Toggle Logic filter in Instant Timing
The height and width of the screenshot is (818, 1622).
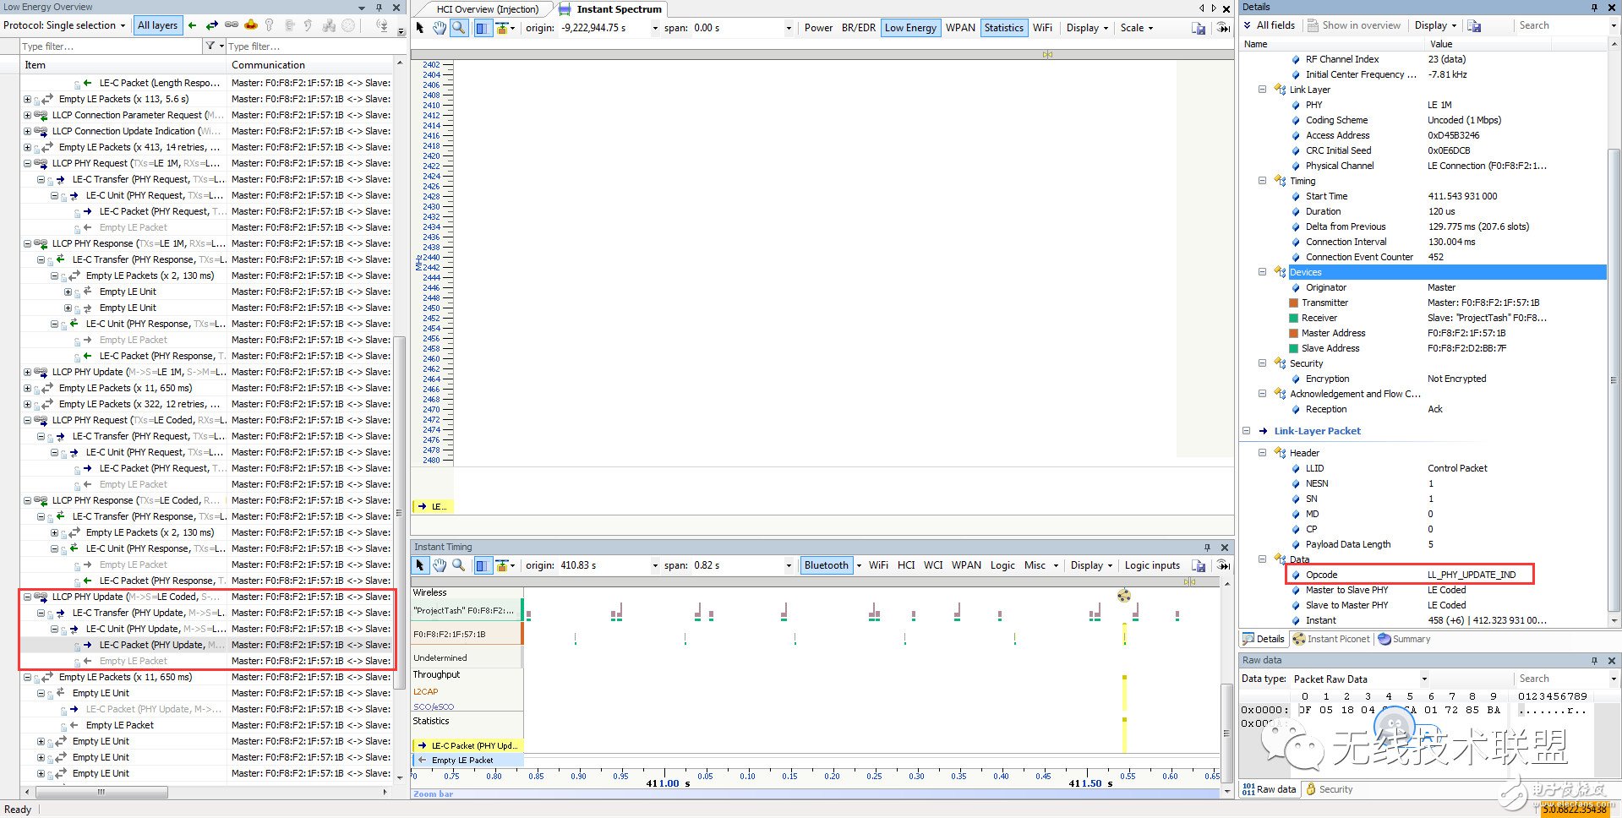click(x=1002, y=565)
